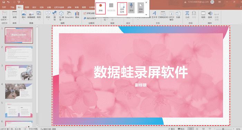This screenshot has width=242, height=130.
Task: Toggle the microphone Audio button
Action: point(131,8)
